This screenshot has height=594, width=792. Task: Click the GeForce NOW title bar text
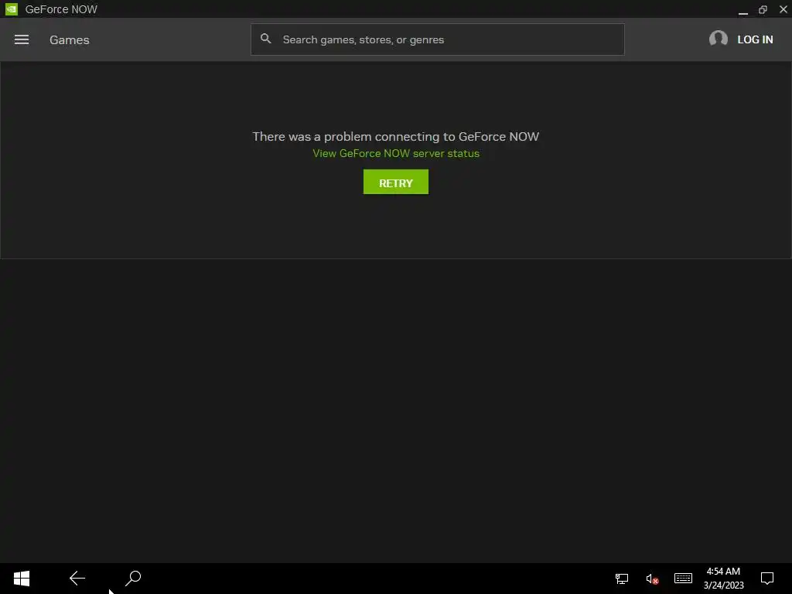pyautogui.click(x=61, y=9)
